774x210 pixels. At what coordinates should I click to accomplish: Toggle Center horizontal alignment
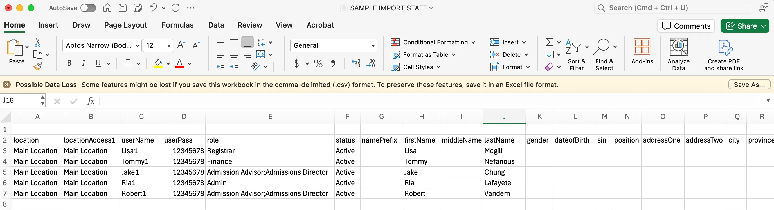(234, 54)
